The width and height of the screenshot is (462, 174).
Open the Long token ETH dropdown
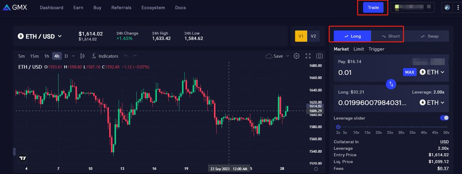tap(432, 103)
